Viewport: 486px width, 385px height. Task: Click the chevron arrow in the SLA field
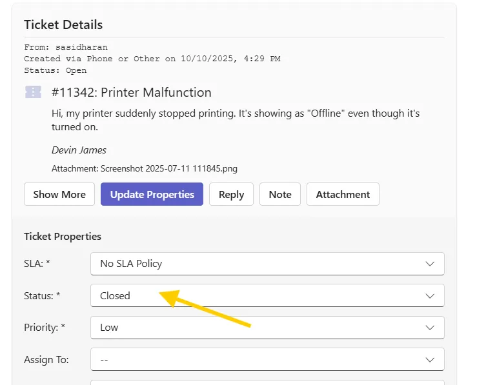(430, 264)
